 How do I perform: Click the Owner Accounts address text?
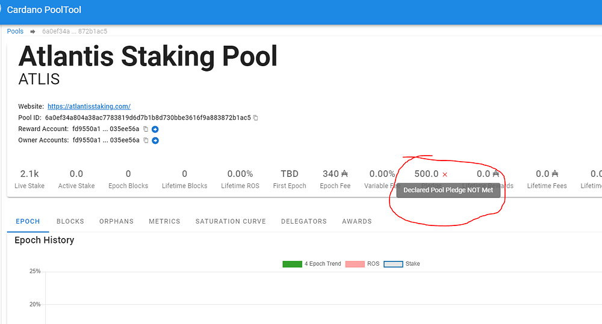(106, 140)
